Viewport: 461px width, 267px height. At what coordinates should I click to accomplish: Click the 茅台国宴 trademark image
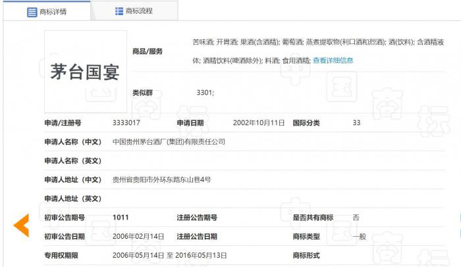click(x=86, y=72)
